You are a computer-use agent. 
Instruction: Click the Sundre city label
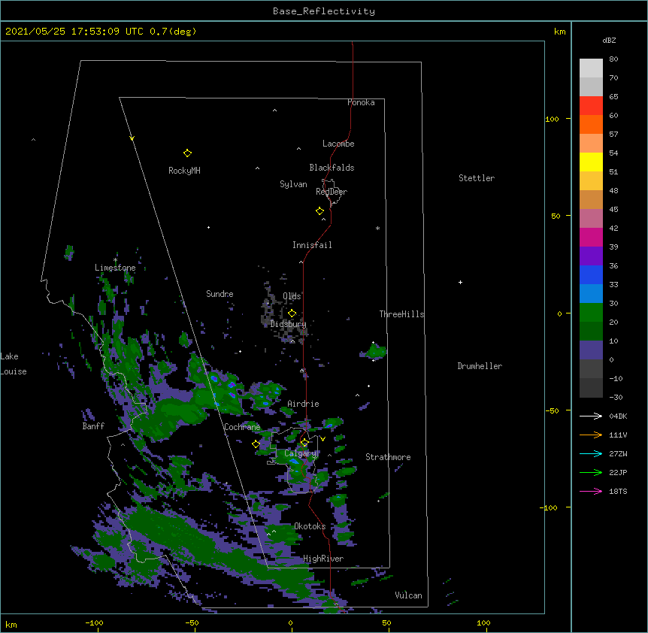[220, 294]
